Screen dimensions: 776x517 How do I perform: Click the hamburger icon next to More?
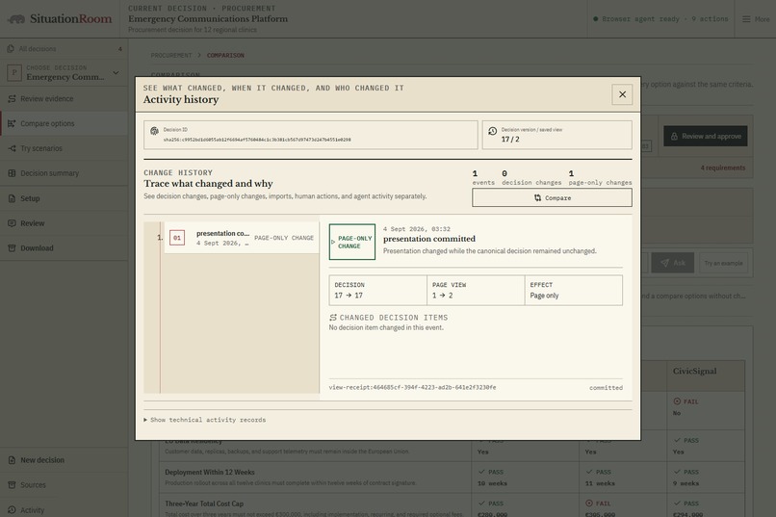(746, 19)
